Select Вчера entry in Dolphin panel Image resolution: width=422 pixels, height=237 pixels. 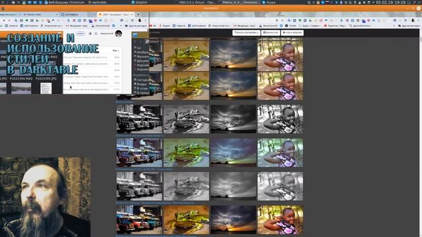140,84
